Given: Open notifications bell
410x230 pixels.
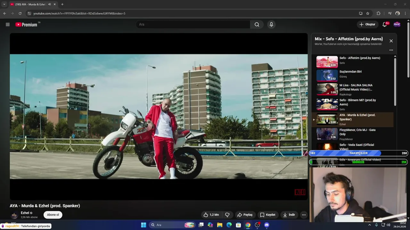Looking at the screenshot, I should pos(385,25).
